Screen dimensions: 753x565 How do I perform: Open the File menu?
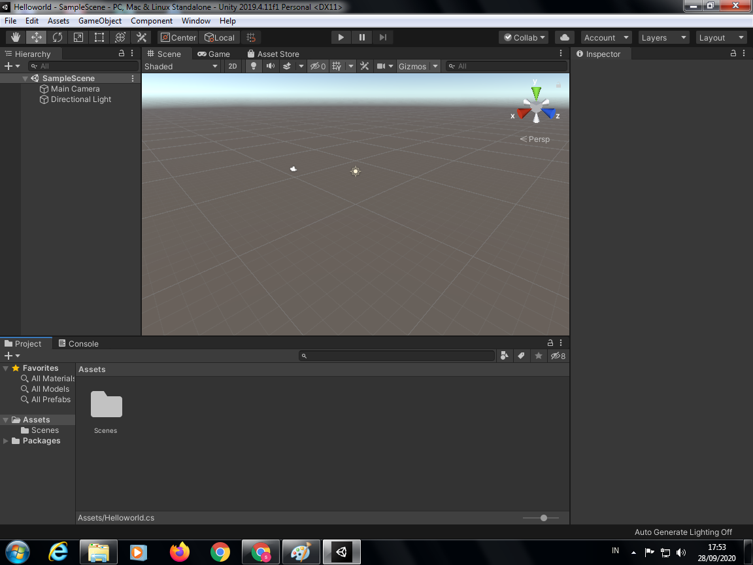coord(10,21)
